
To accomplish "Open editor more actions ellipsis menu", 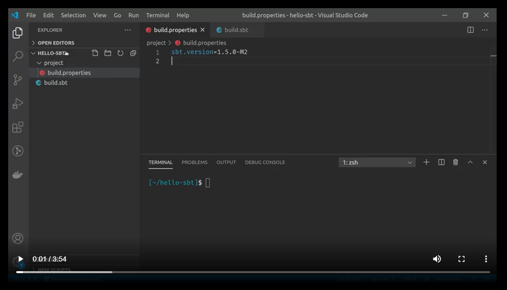I will pyautogui.click(x=485, y=30).
